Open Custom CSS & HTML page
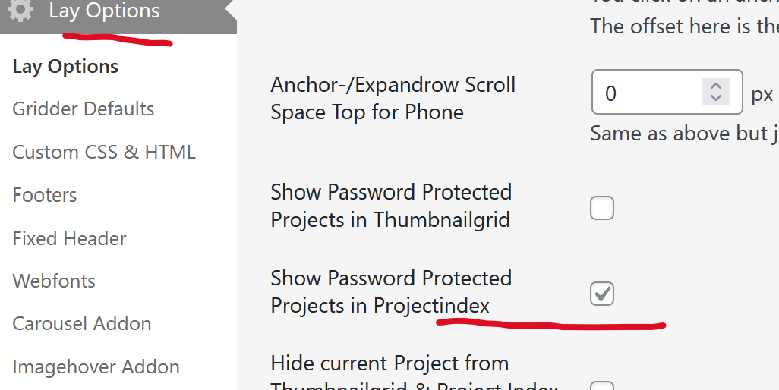This screenshot has width=779, height=390. tap(104, 152)
